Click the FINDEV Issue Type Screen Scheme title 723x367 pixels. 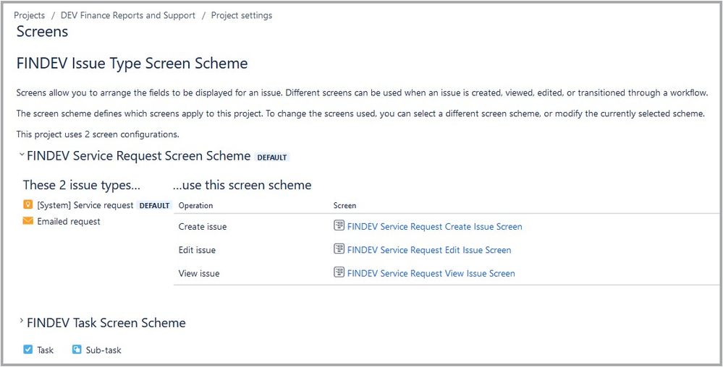coord(132,63)
